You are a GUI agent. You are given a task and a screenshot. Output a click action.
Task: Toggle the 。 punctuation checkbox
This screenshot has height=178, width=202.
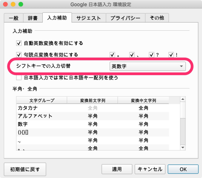point(112,55)
